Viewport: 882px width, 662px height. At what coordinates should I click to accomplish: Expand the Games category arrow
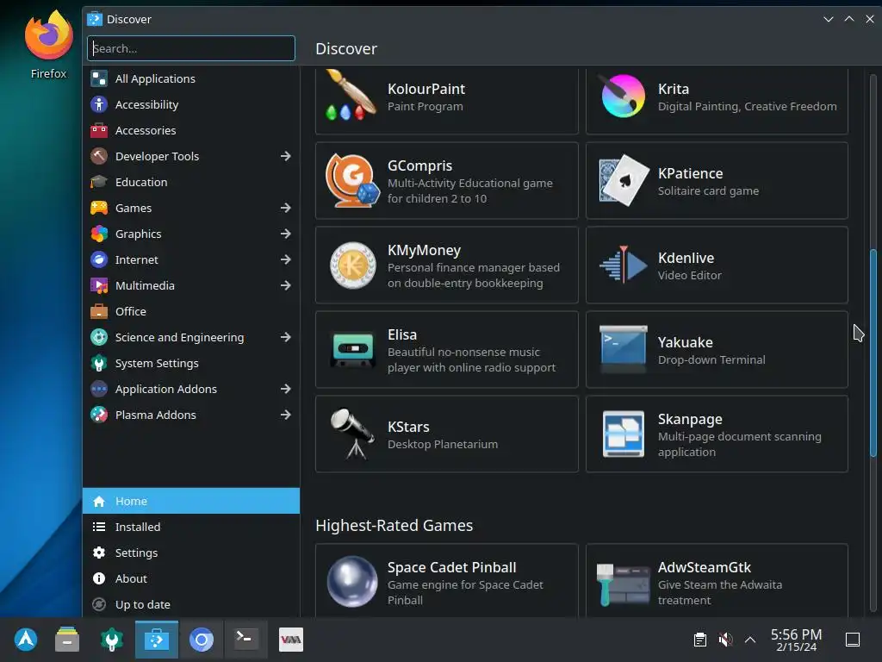286,208
